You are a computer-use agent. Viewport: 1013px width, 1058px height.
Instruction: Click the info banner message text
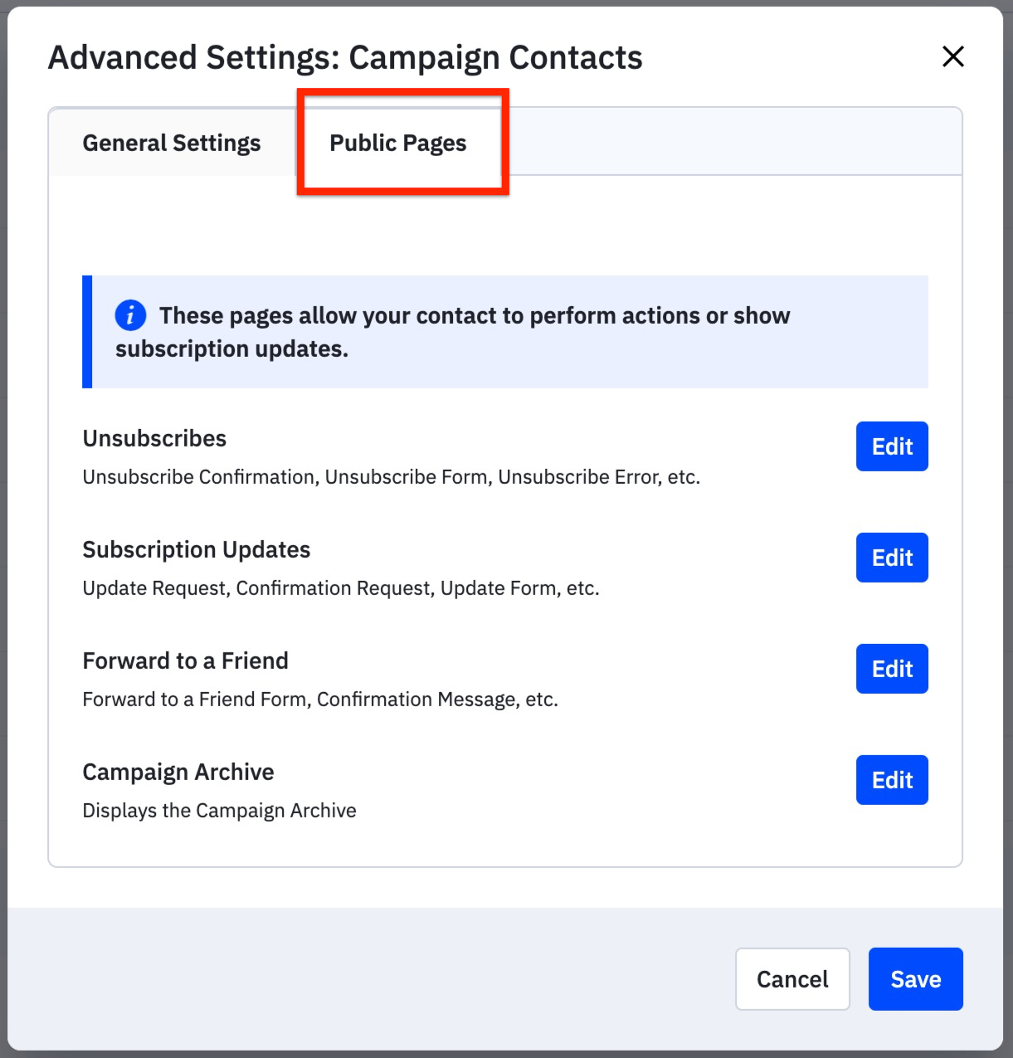point(453,332)
